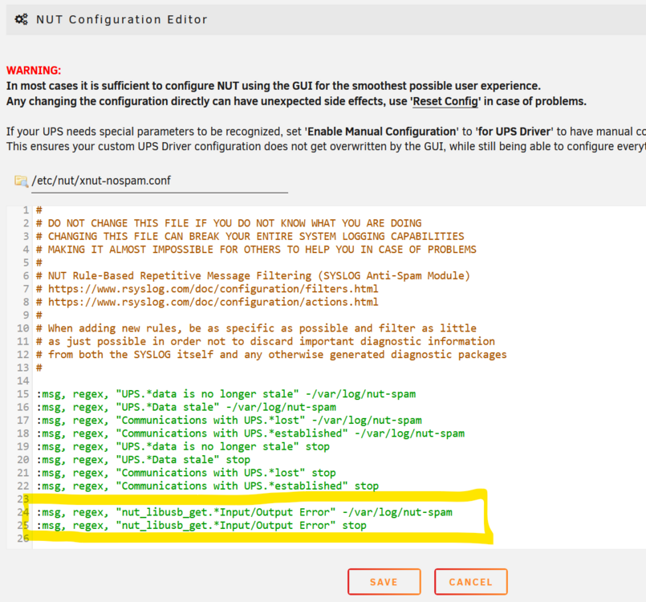This screenshot has width=646, height=602.
Task: Click line 16 Data stale nut-spam rule
Action: pos(186,407)
